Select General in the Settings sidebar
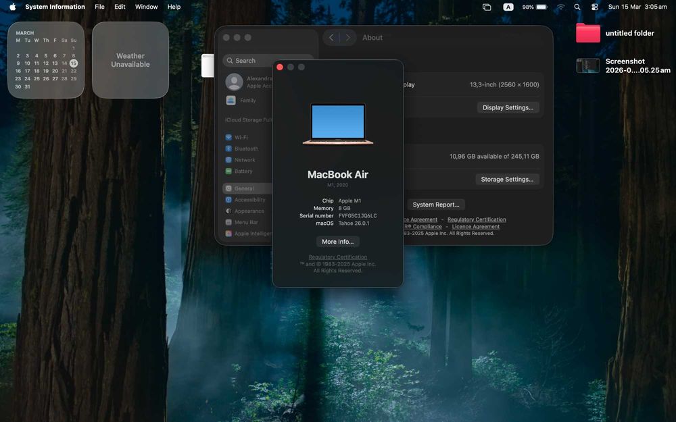 (247, 188)
